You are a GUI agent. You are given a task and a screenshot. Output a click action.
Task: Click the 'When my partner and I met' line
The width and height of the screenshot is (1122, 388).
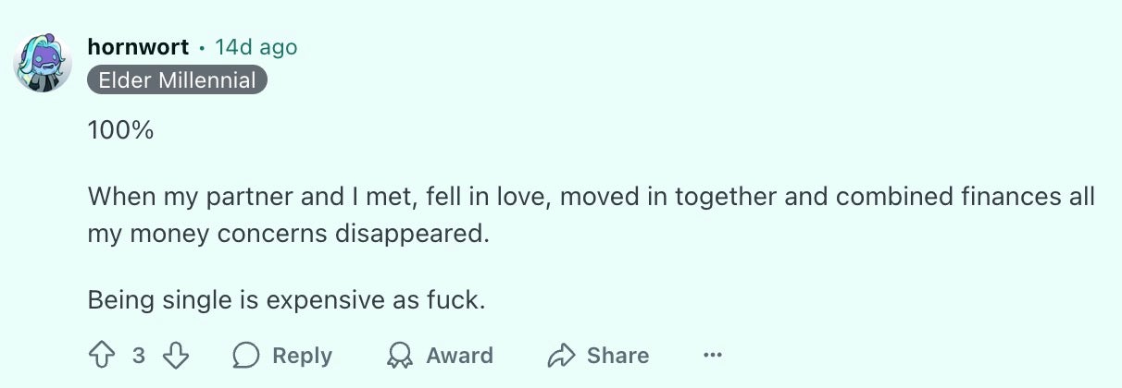pyautogui.click(x=592, y=198)
